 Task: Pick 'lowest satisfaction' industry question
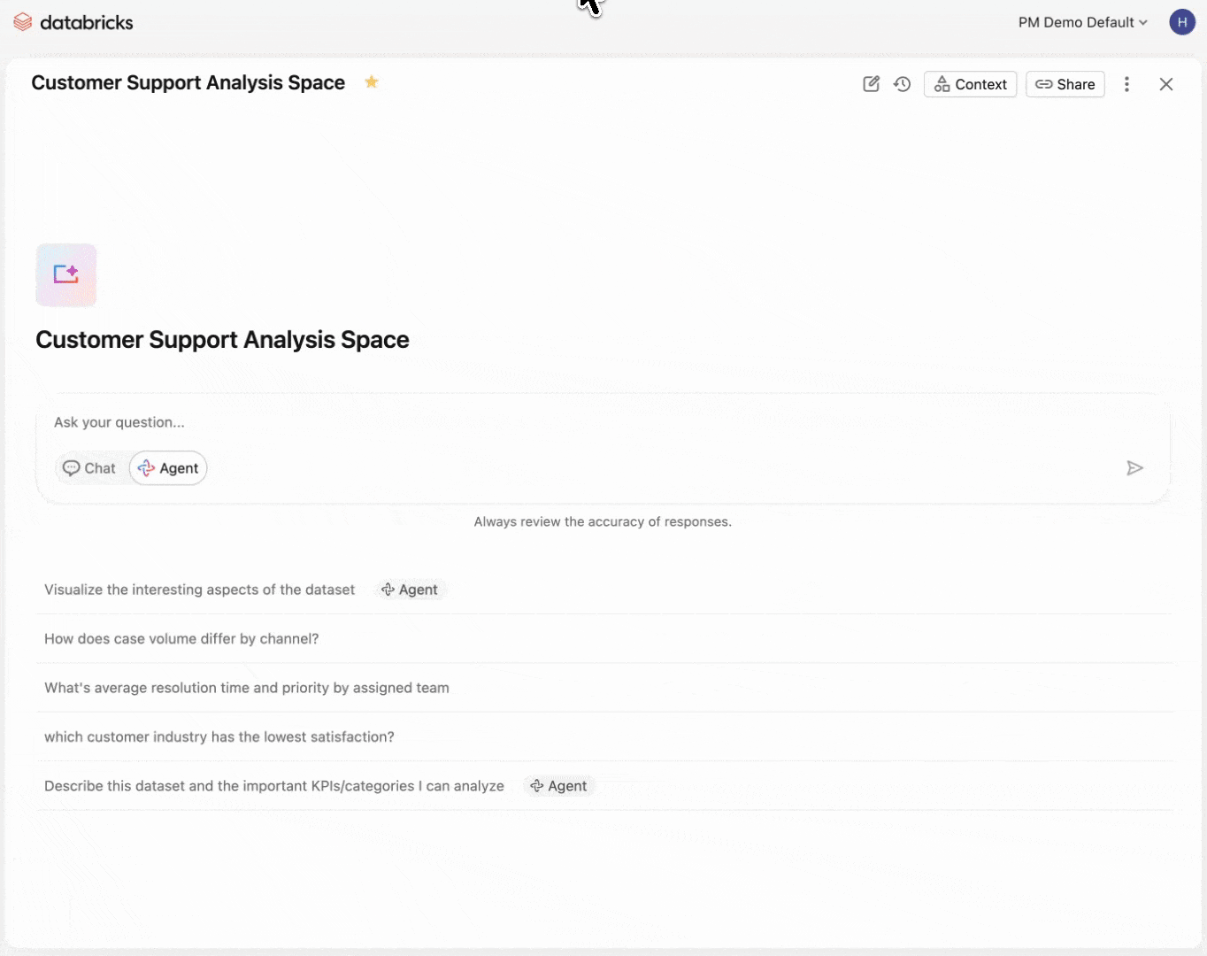(219, 736)
